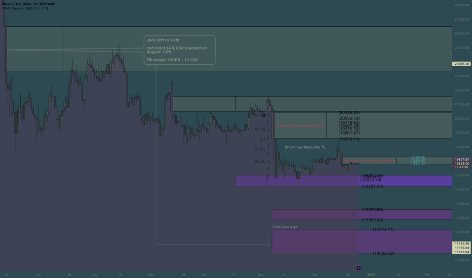Click the purple lightning bolt icon

pyautogui.click(x=358, y=268)
